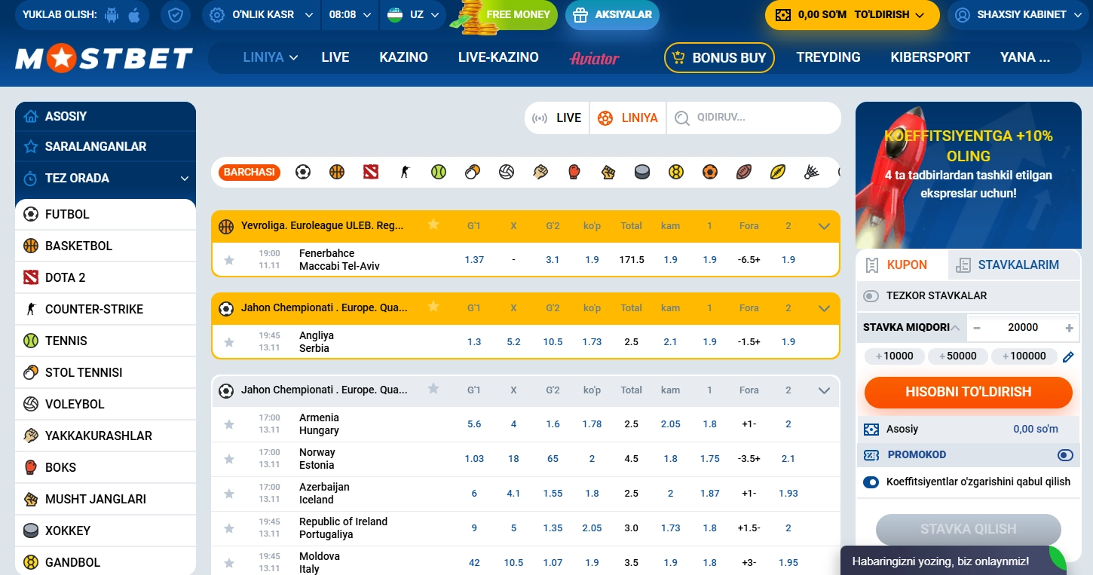This screenshot has height=575, width=1093.
Task: Click the Qidiruv search input field
Action: click(761, 118)
